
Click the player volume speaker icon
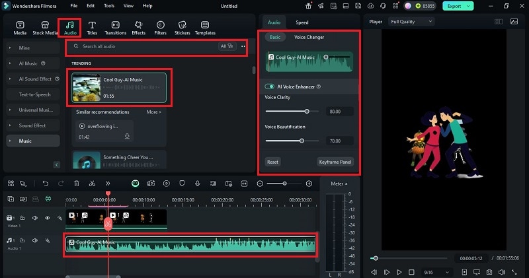(x=502, y=272)
